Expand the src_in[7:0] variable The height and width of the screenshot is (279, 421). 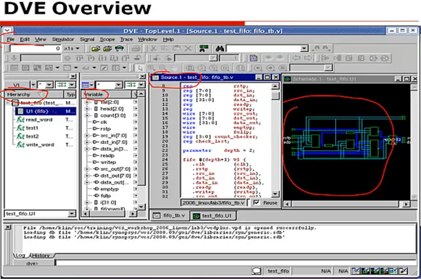tap(87, 135)
